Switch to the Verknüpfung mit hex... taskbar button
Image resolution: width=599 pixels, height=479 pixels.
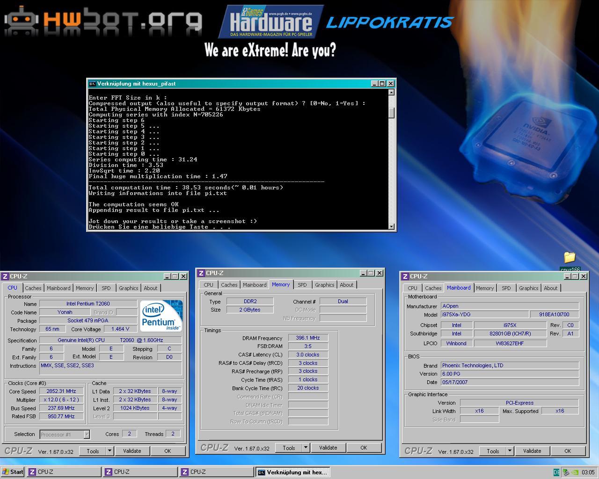292,472
